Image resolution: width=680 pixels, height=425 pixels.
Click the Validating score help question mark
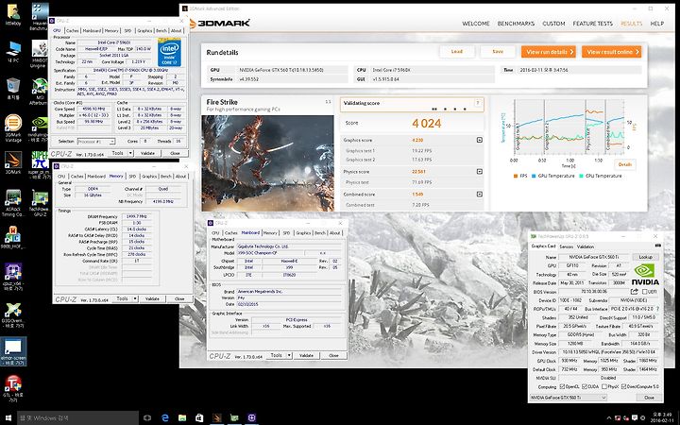pos(478,103)
